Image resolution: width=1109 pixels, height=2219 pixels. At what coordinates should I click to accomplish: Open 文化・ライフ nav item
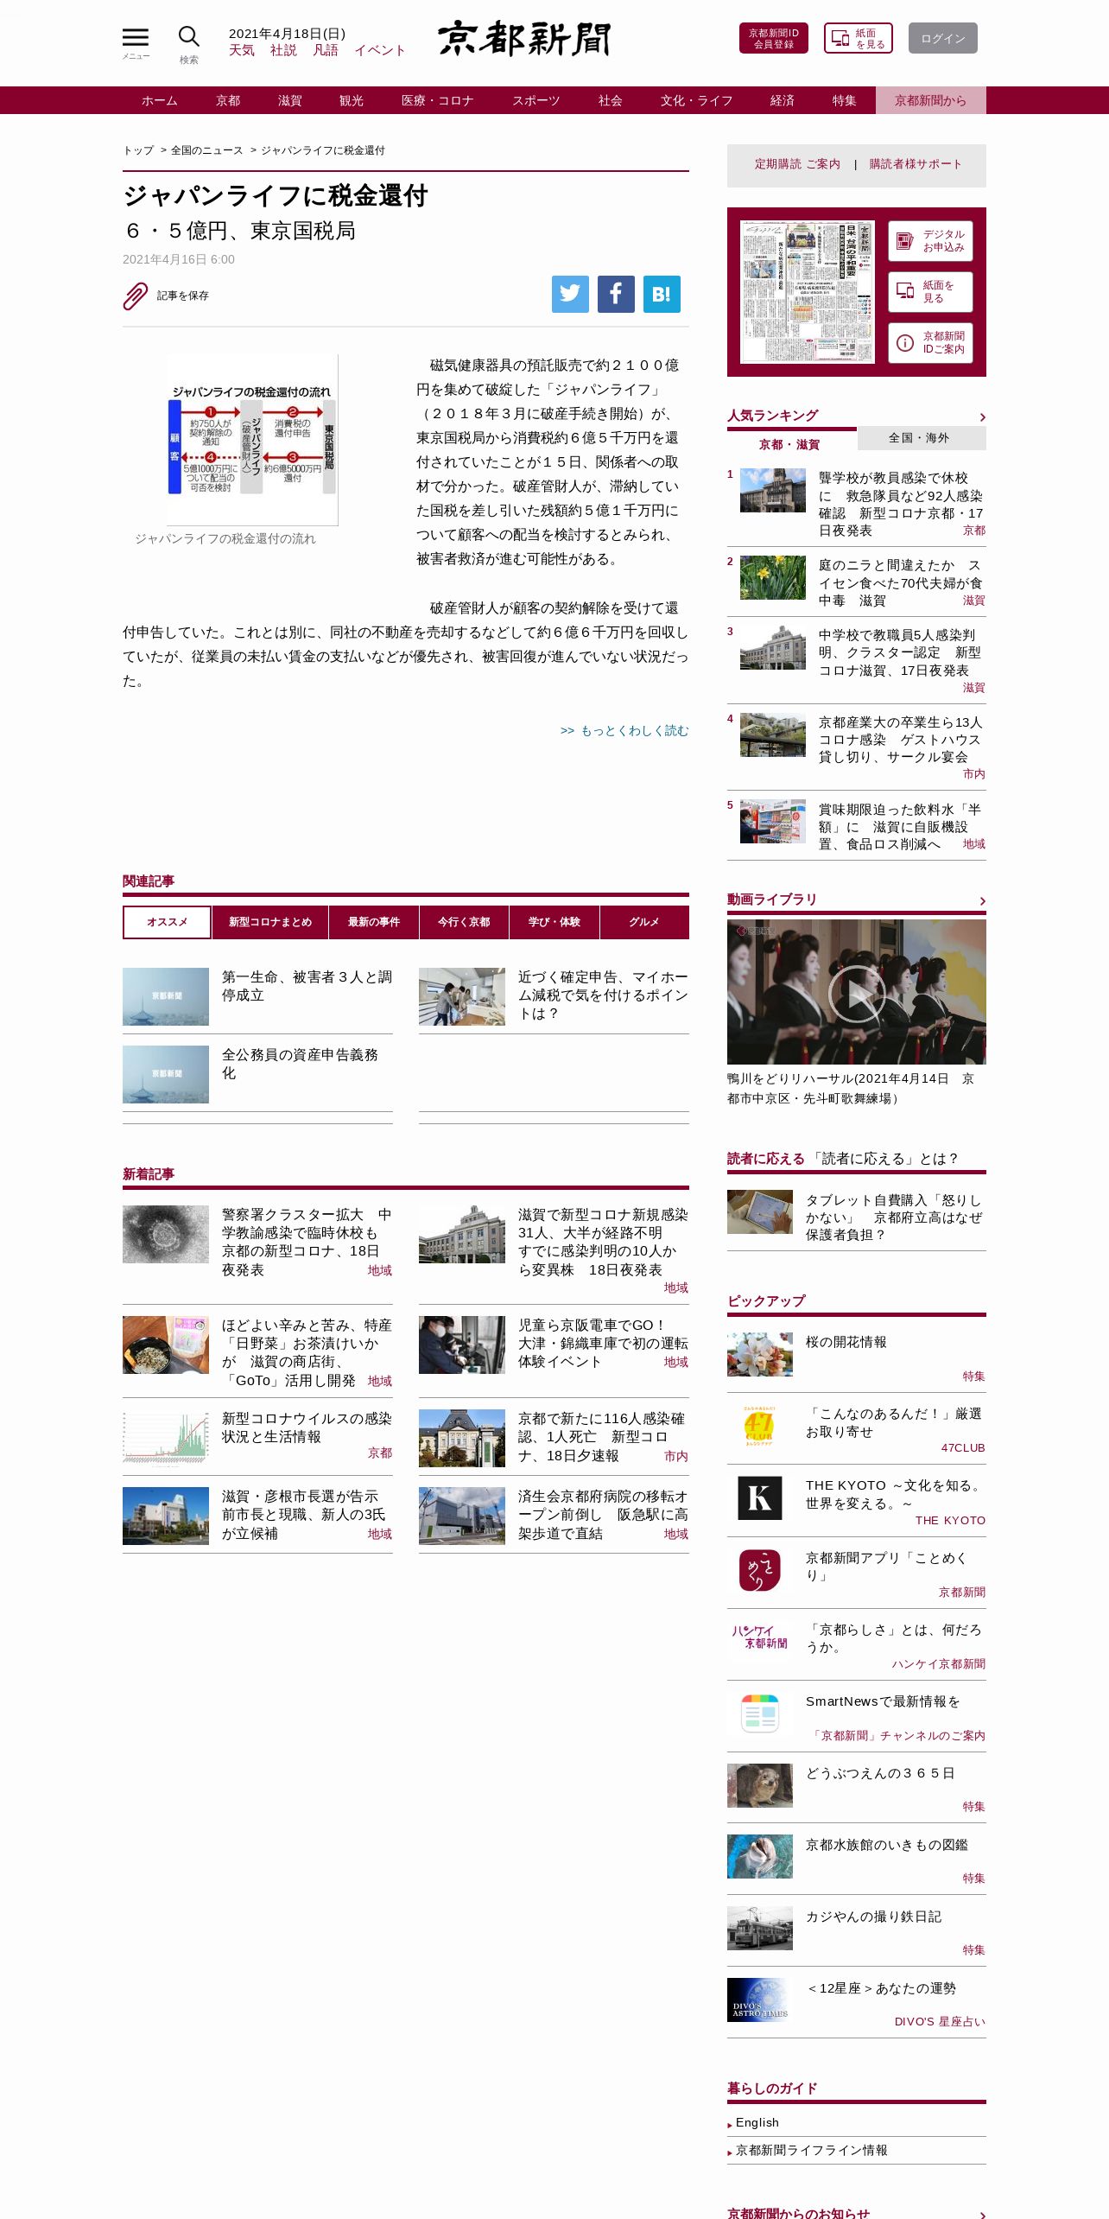697,100
